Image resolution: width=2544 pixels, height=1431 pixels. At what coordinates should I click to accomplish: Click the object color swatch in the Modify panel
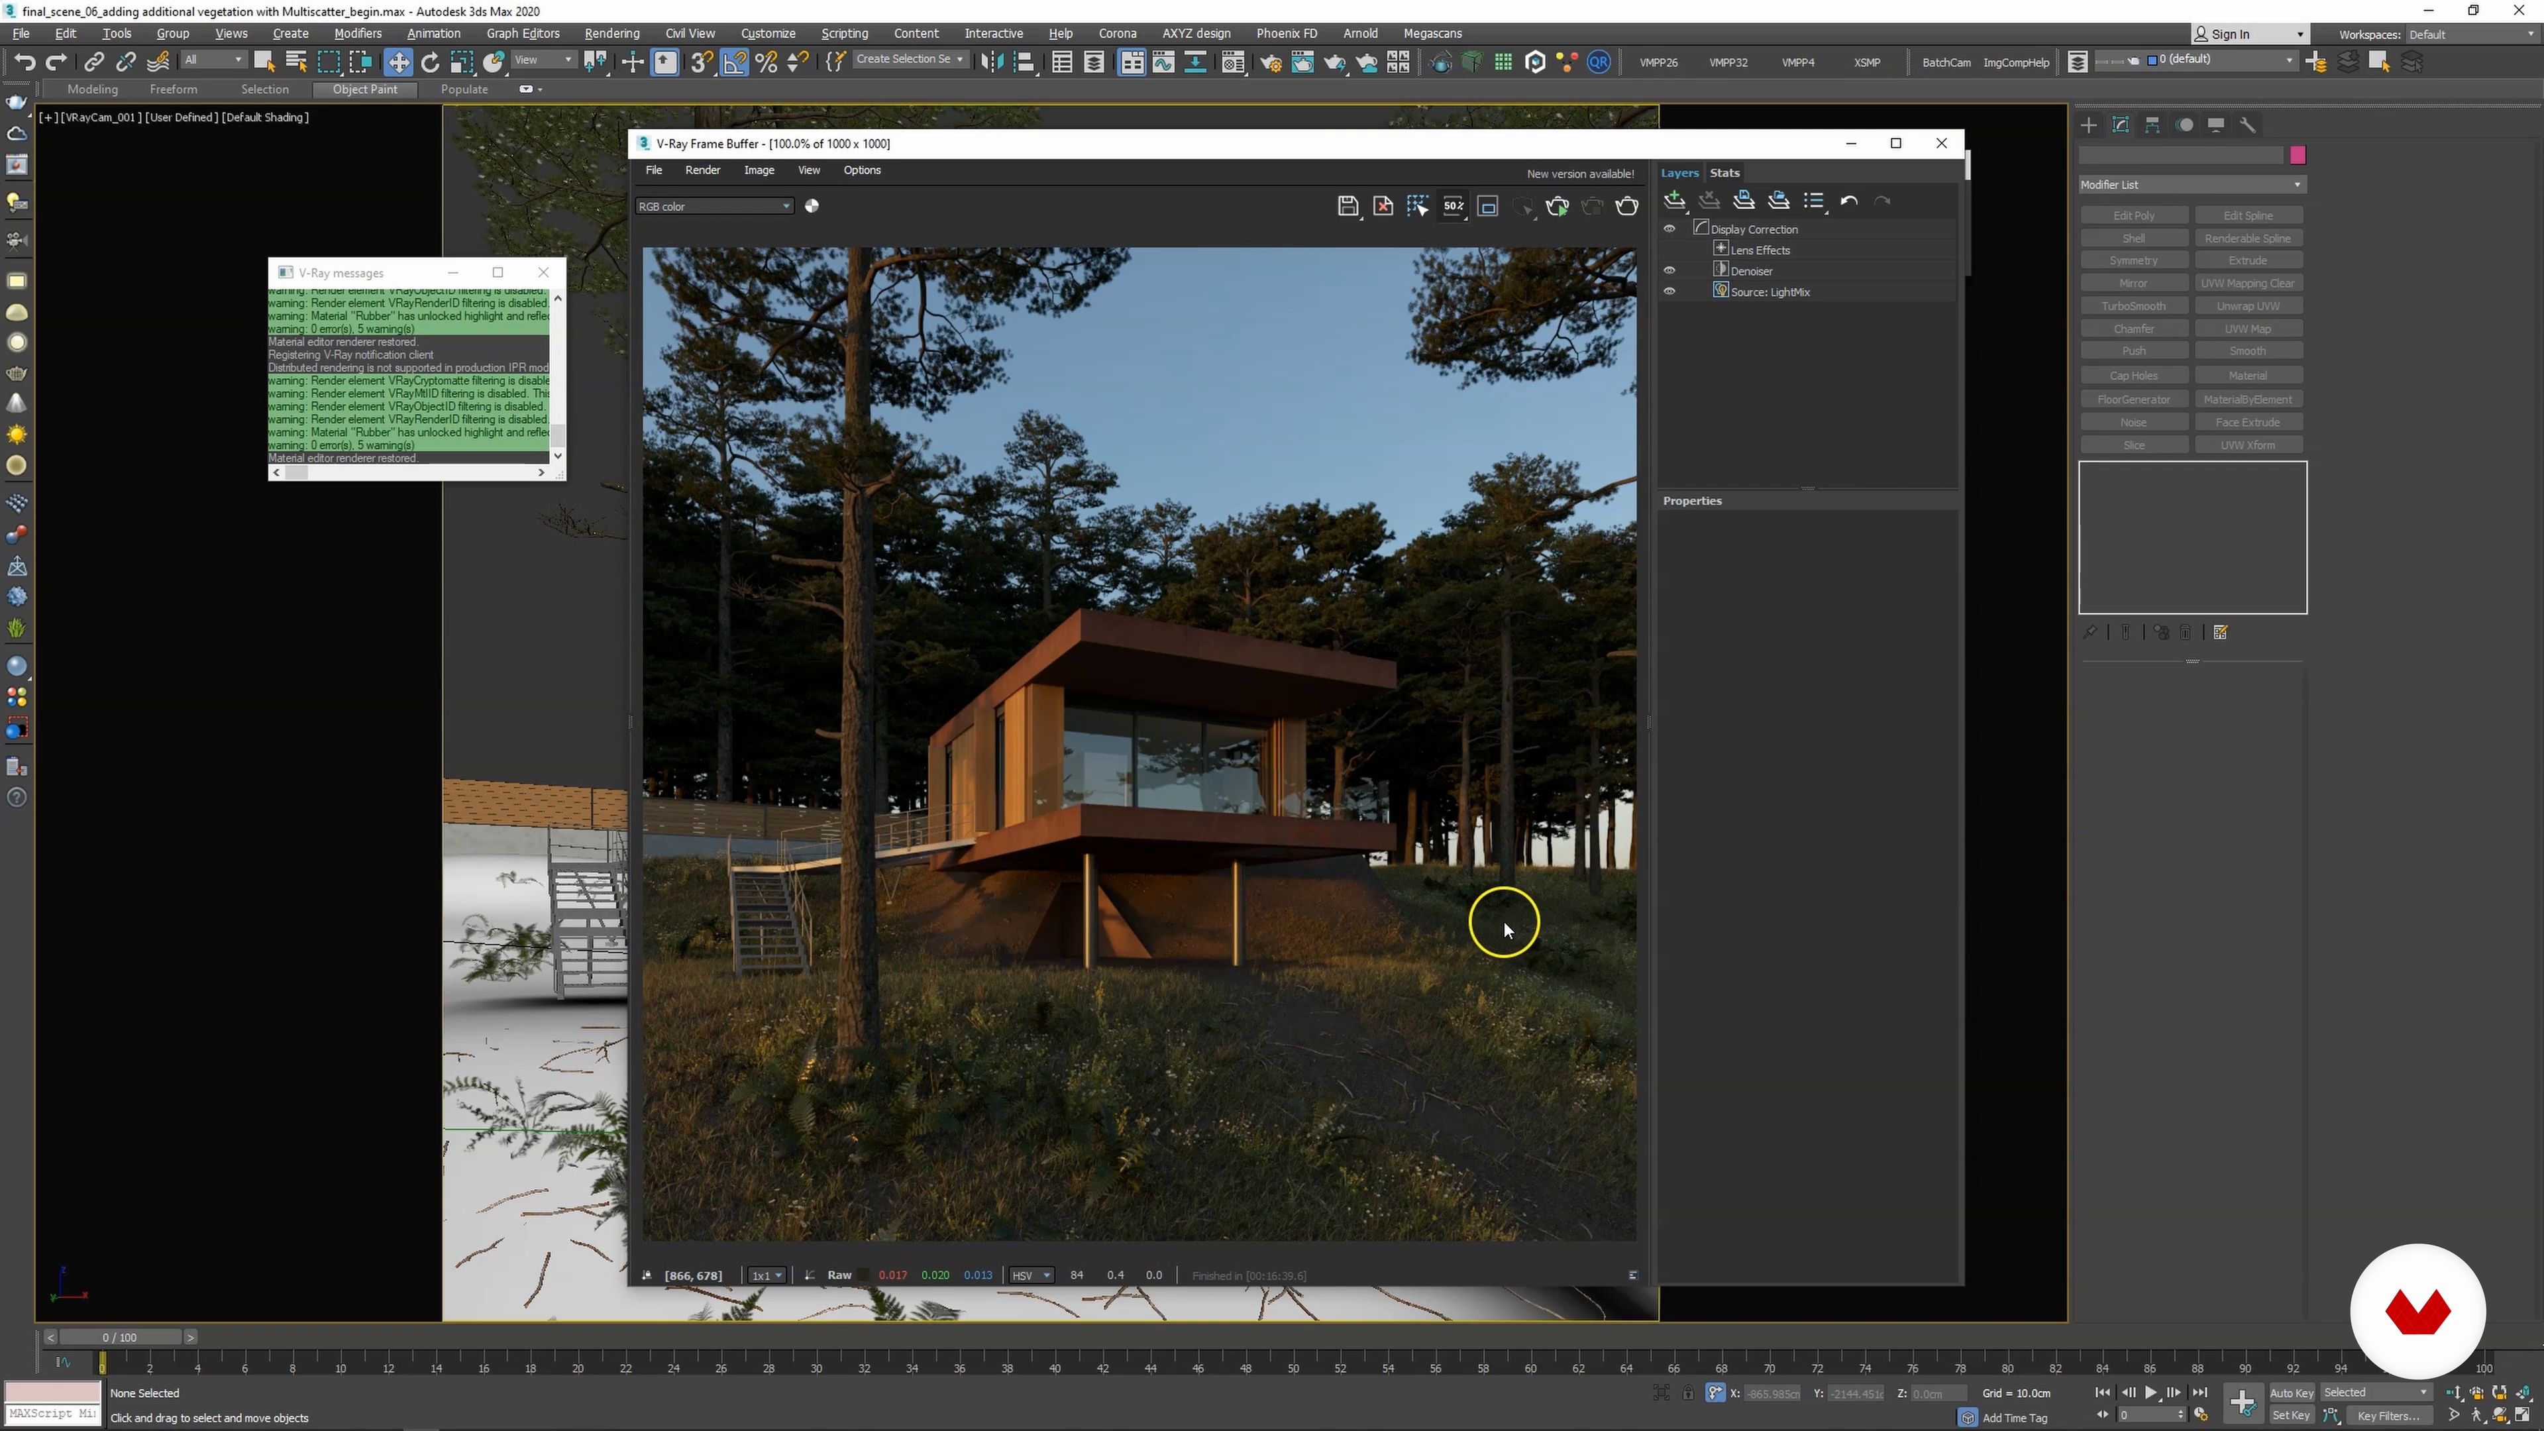tap(2297, 155)
